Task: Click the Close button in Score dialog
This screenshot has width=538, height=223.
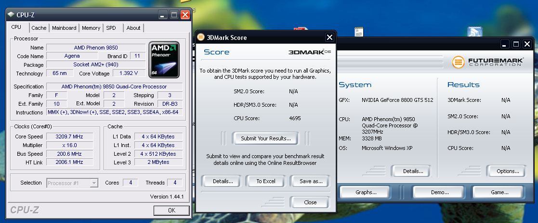Action: pos(310,202)
